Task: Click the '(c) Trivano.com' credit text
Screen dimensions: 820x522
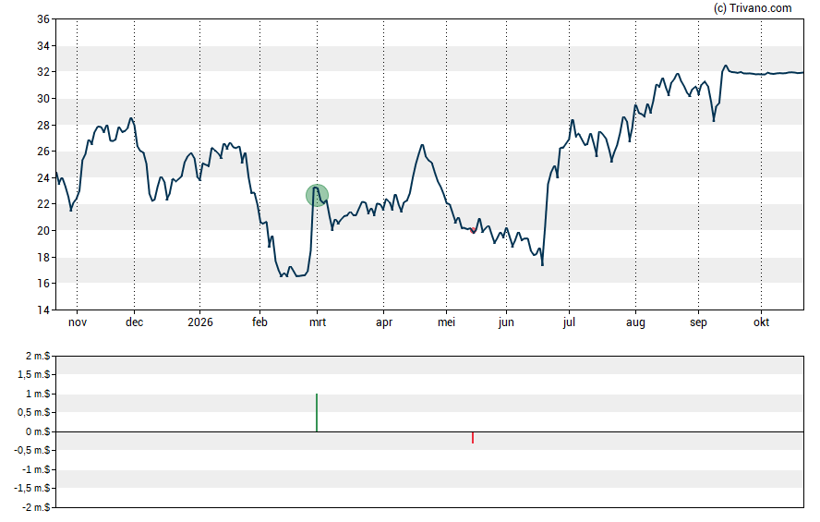Action: [x=753, y=7]
